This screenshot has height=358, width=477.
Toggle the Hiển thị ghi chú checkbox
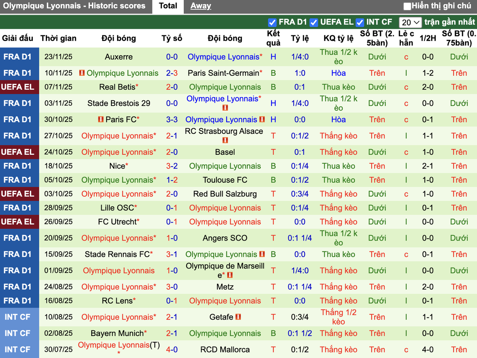(x=407, y=6)
